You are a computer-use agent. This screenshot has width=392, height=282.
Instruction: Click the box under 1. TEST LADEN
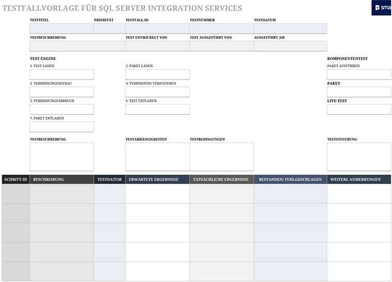pos(61,75)
